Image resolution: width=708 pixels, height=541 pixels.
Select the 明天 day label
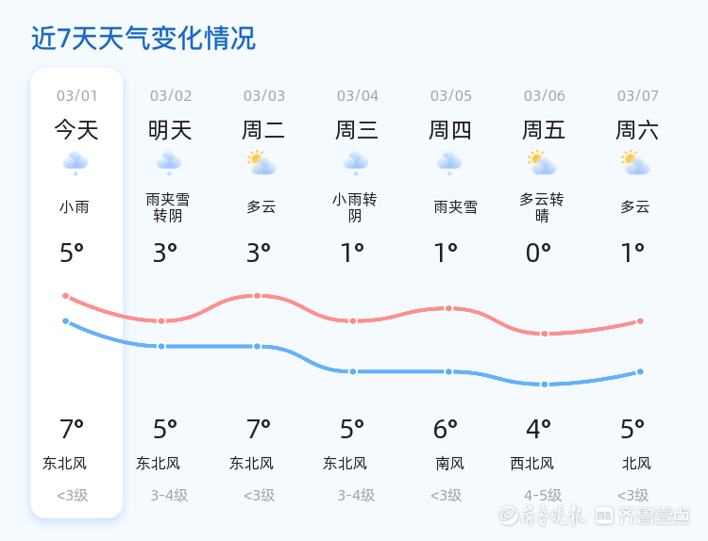[170, 129]
